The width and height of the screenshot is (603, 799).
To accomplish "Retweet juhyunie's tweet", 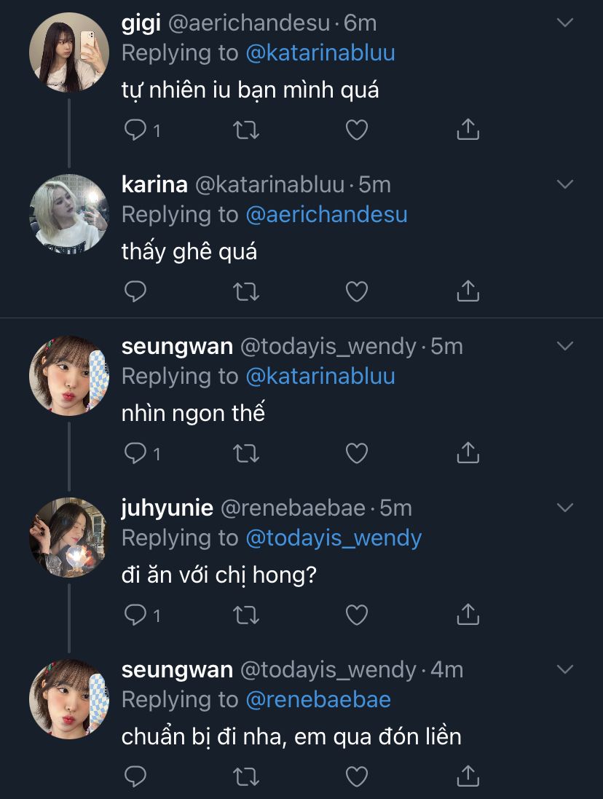I will pyautogui.click(x=245, y=615).
